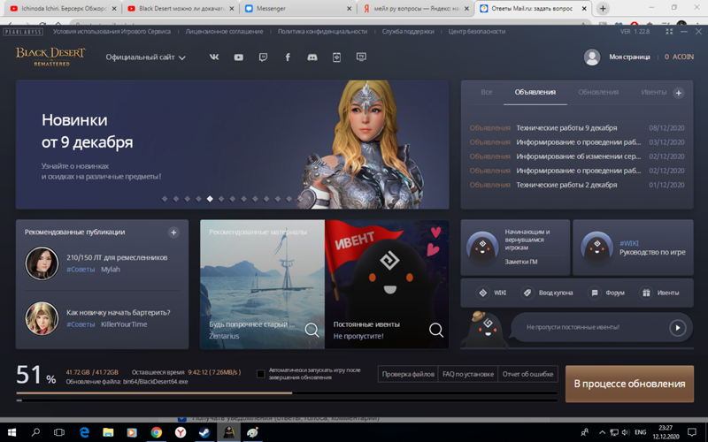The image size is (708, 442).
Task: Expand the Официальный сайт dropdown
Action: click(x=145, y=57)
